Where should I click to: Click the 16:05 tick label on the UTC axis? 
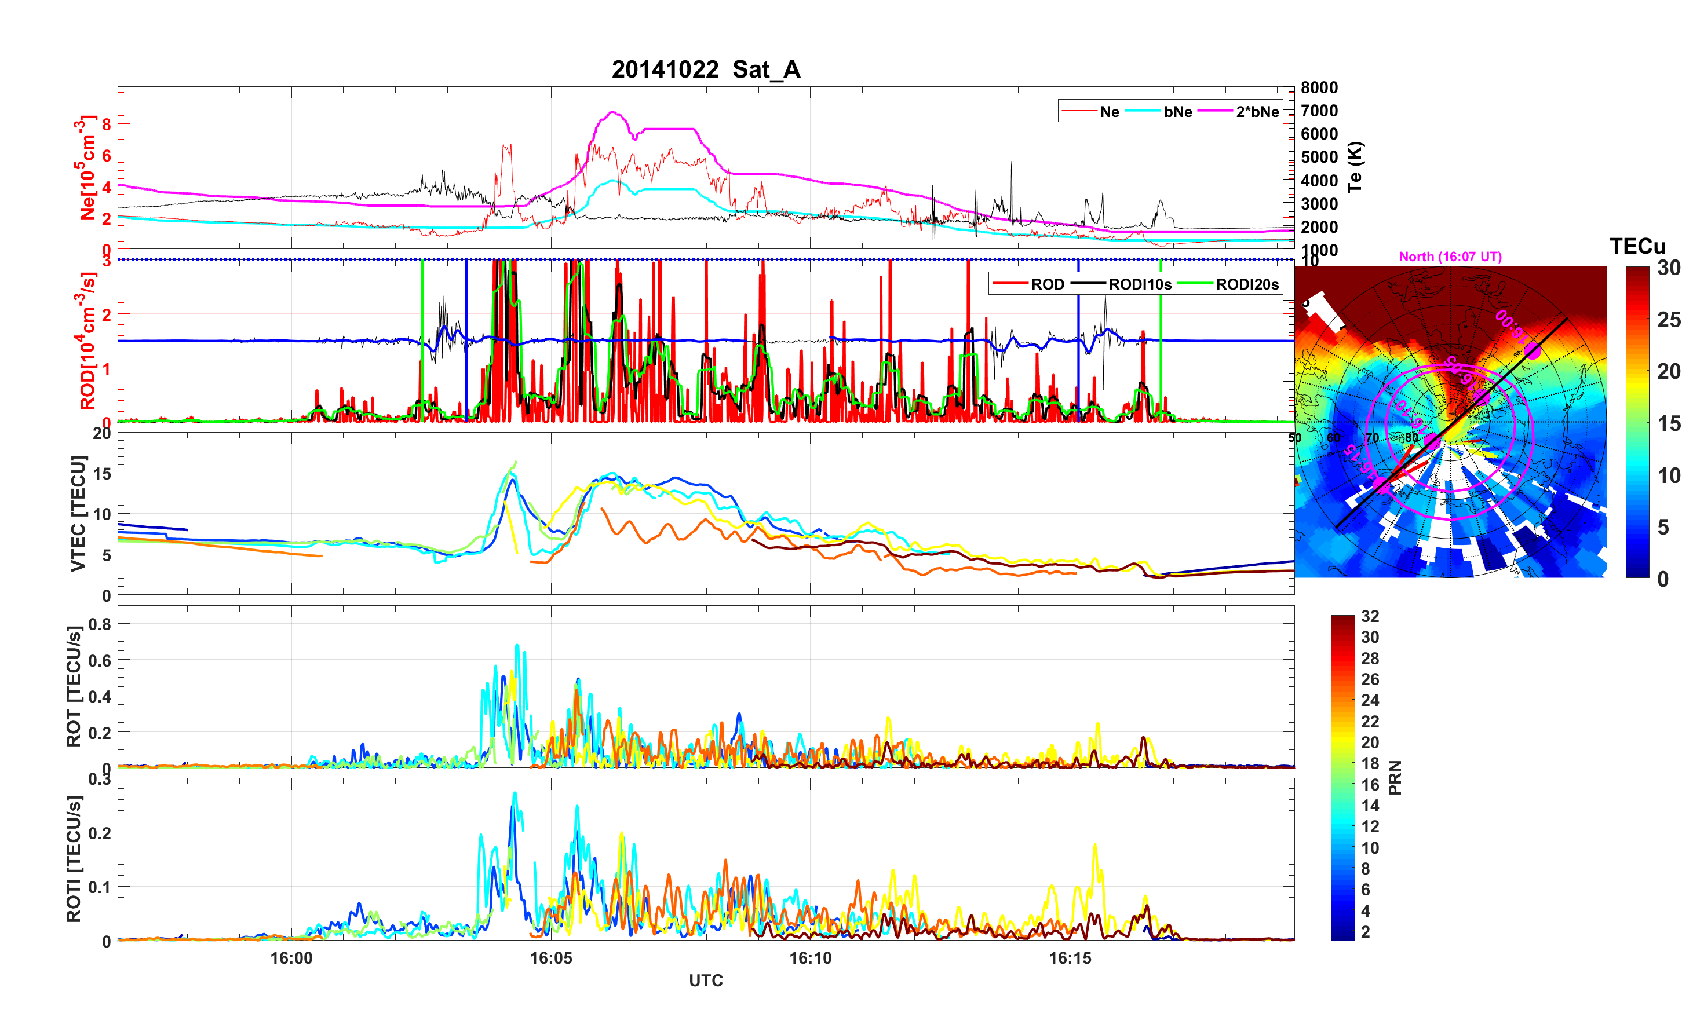pos(550,959)
